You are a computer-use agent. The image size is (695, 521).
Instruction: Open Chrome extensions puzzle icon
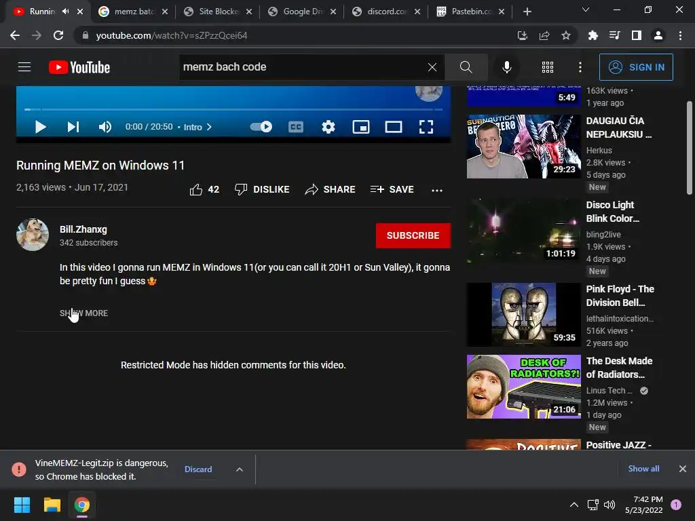tap(593, 35)
